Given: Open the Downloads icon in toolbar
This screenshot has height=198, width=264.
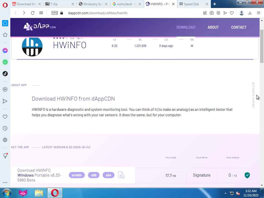Looking at the screenshot, I should click(x=250, y=13).
